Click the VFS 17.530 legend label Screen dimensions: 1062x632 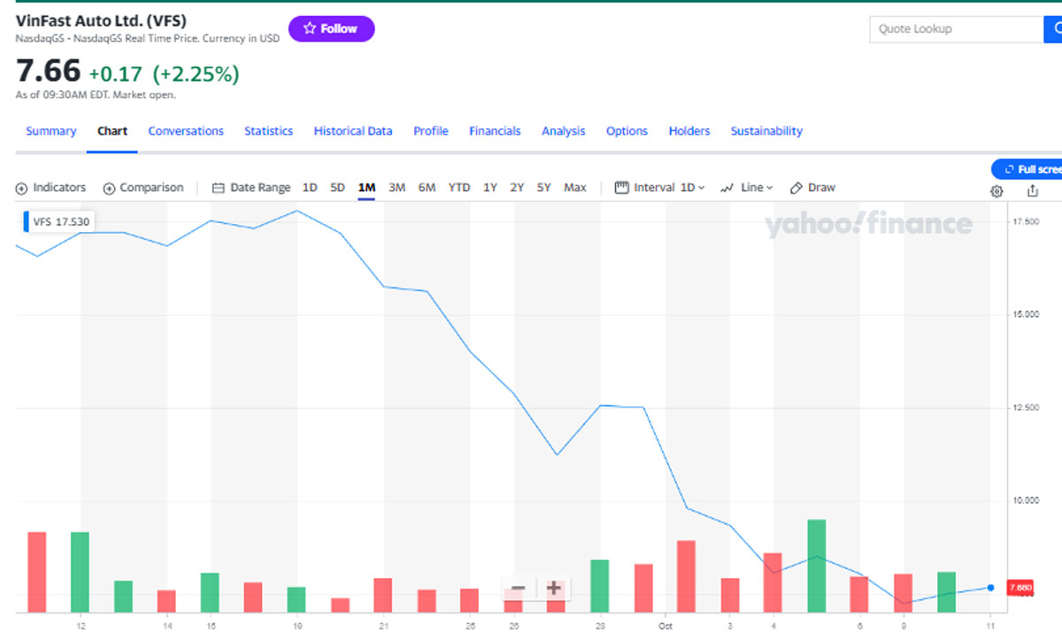tap(59, 221)
